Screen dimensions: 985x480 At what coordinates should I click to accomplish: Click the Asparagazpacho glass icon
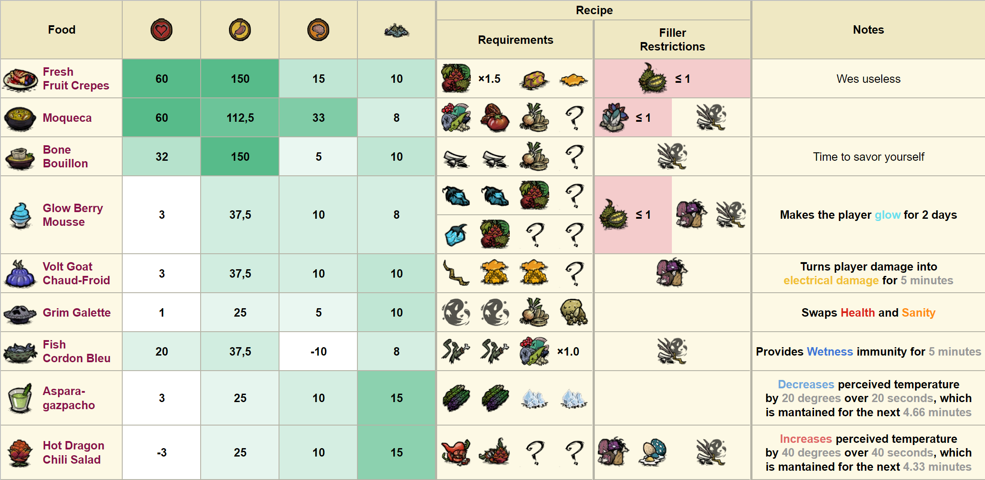pos(20,398)
